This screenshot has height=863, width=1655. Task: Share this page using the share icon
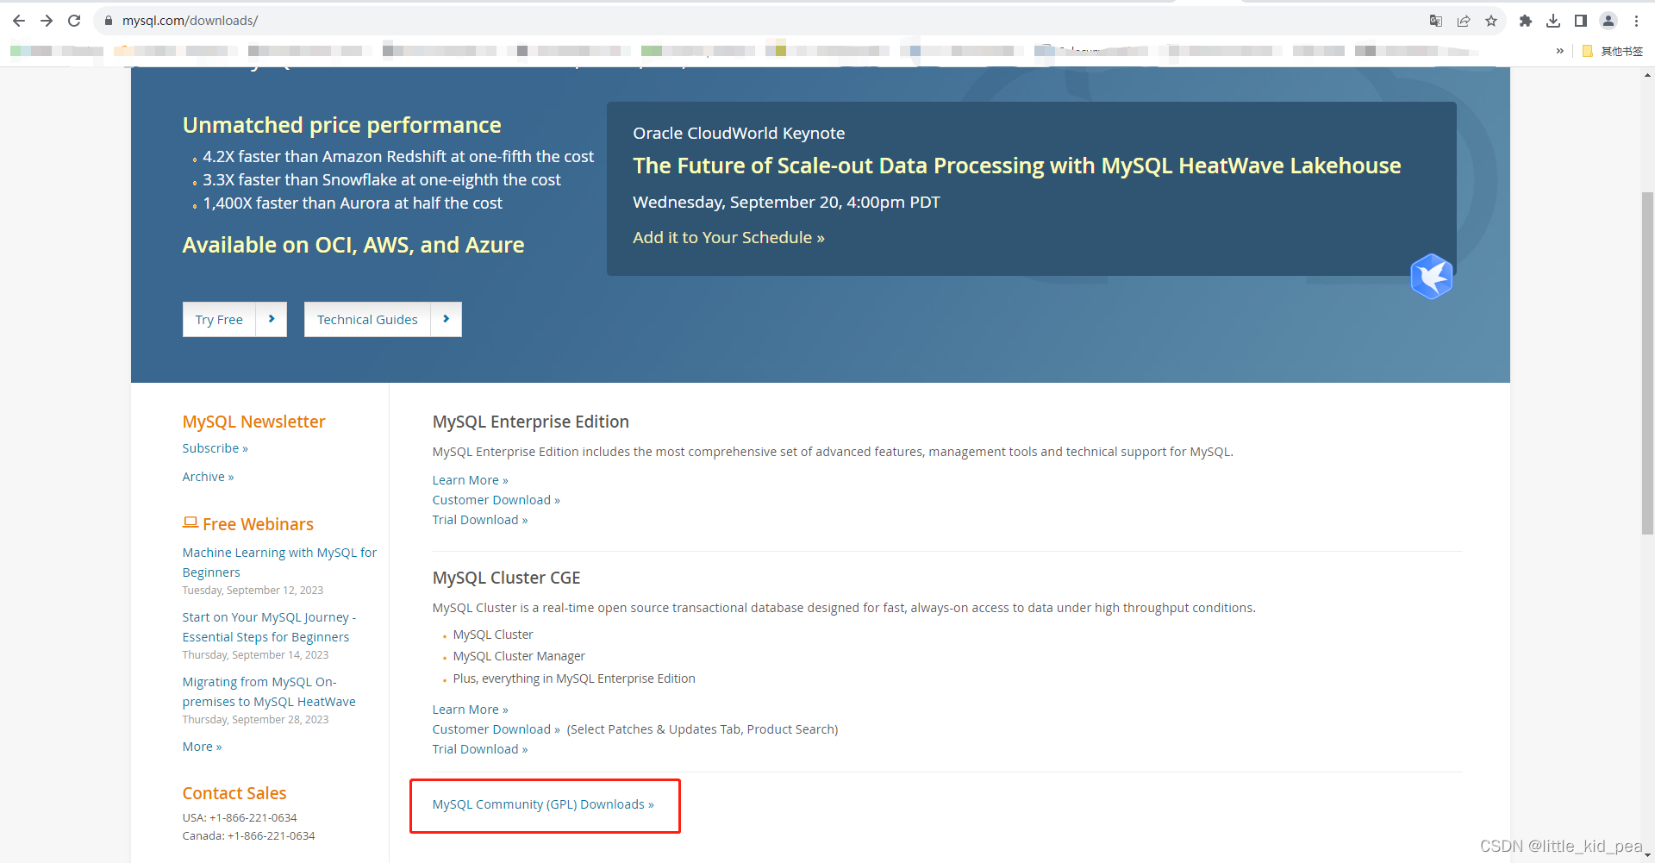[x=1464, y=21]
